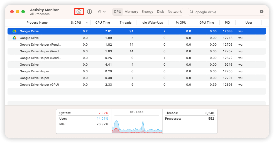Viewport: 274px width, 143px height.
Task: Select Google Drive process with PID 12683
Action: 137,31
